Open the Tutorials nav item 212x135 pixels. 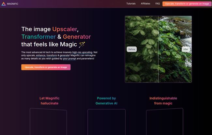(x=131, y=4)
